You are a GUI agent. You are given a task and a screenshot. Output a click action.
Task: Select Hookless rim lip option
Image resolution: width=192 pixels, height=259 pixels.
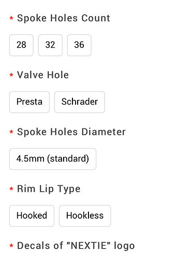pyautogui.click(x=85, y=216)
